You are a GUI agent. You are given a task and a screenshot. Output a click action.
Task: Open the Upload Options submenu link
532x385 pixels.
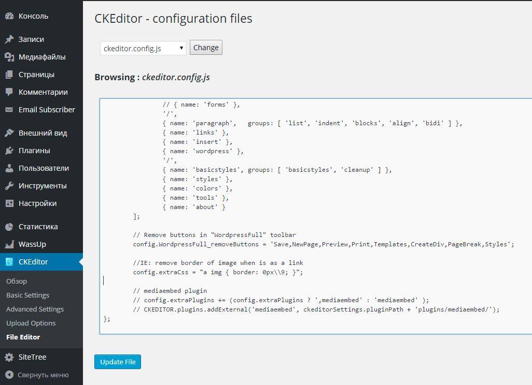tap(31, 323)
